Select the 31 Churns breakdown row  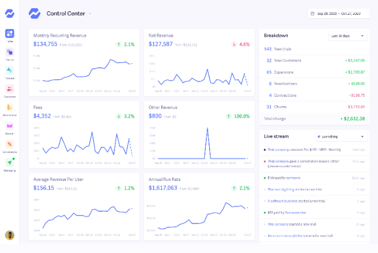(x=314, y=107)
